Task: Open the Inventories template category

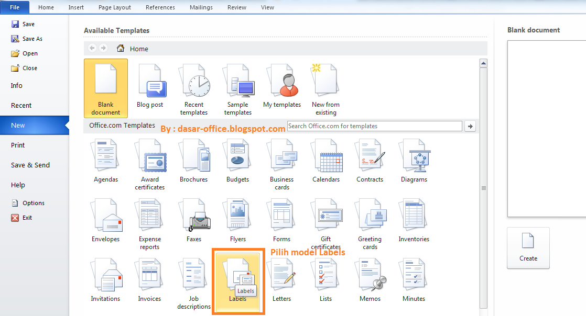Action: 414,221
